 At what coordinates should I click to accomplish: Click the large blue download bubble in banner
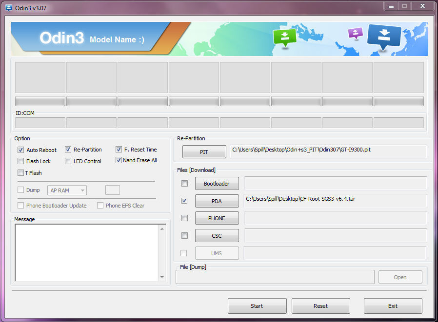pyautogui.click(x=384, y=38)
